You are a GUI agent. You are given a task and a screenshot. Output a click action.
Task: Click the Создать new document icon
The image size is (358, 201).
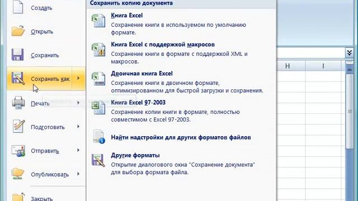18,7
